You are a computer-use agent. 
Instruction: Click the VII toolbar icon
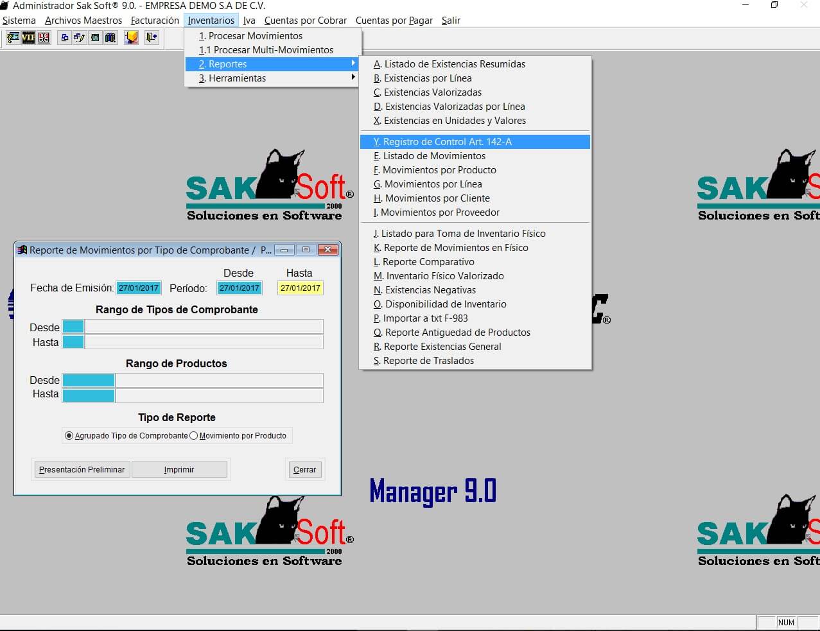coord(28,38)
